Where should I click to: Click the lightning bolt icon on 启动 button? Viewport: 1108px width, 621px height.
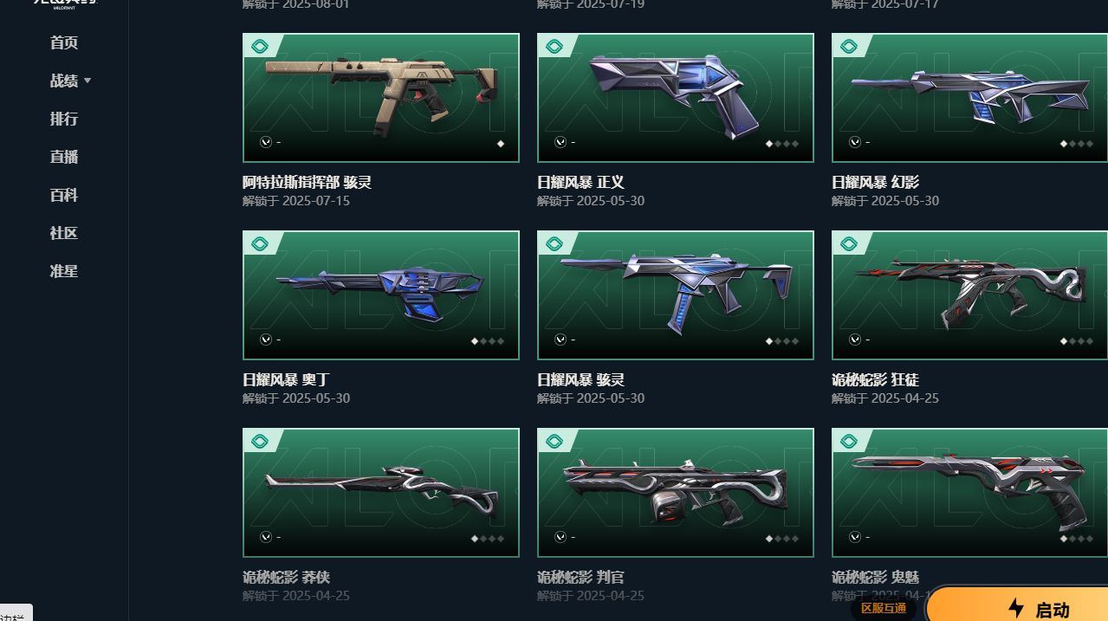[1016, 609]
